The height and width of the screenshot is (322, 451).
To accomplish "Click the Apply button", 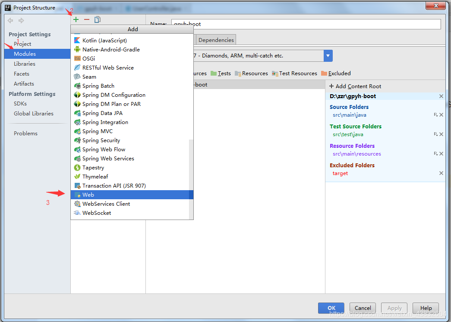I will (x=394, y=308).
